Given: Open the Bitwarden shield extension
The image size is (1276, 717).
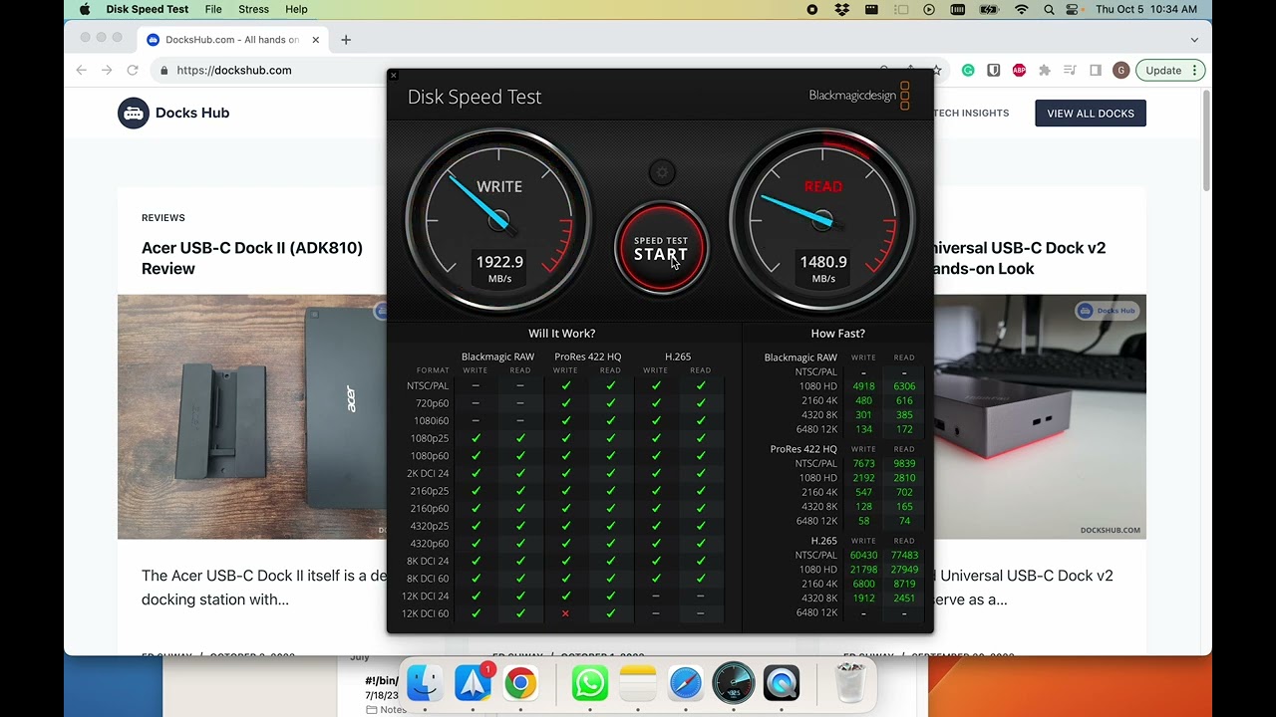Looking at the screenshot, I should 994,71.
